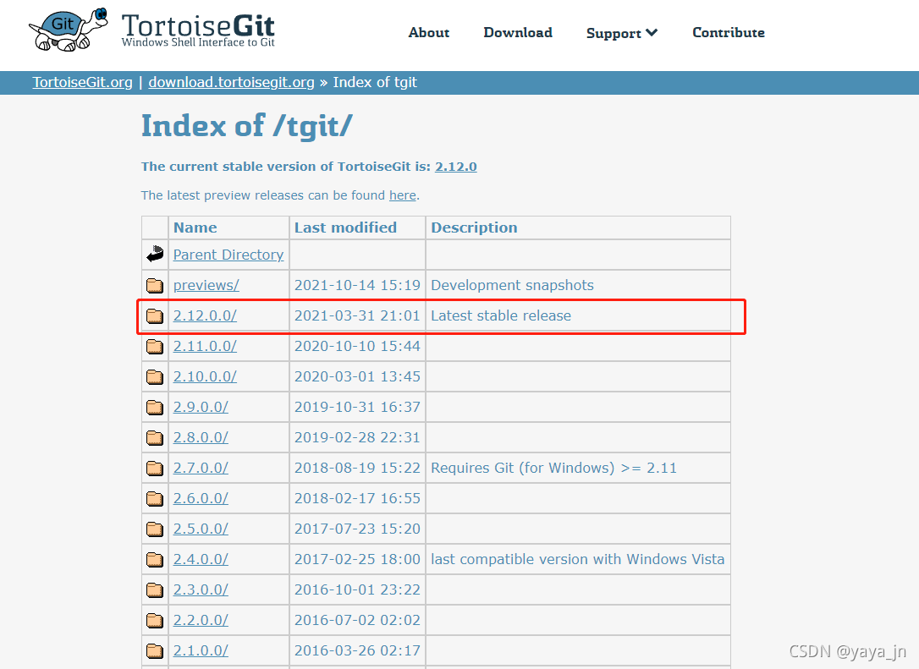The width and height of the screenshot is (919, 669).
Task: Click the date 2018-02-17 16:55
Action: pos(357,498)
